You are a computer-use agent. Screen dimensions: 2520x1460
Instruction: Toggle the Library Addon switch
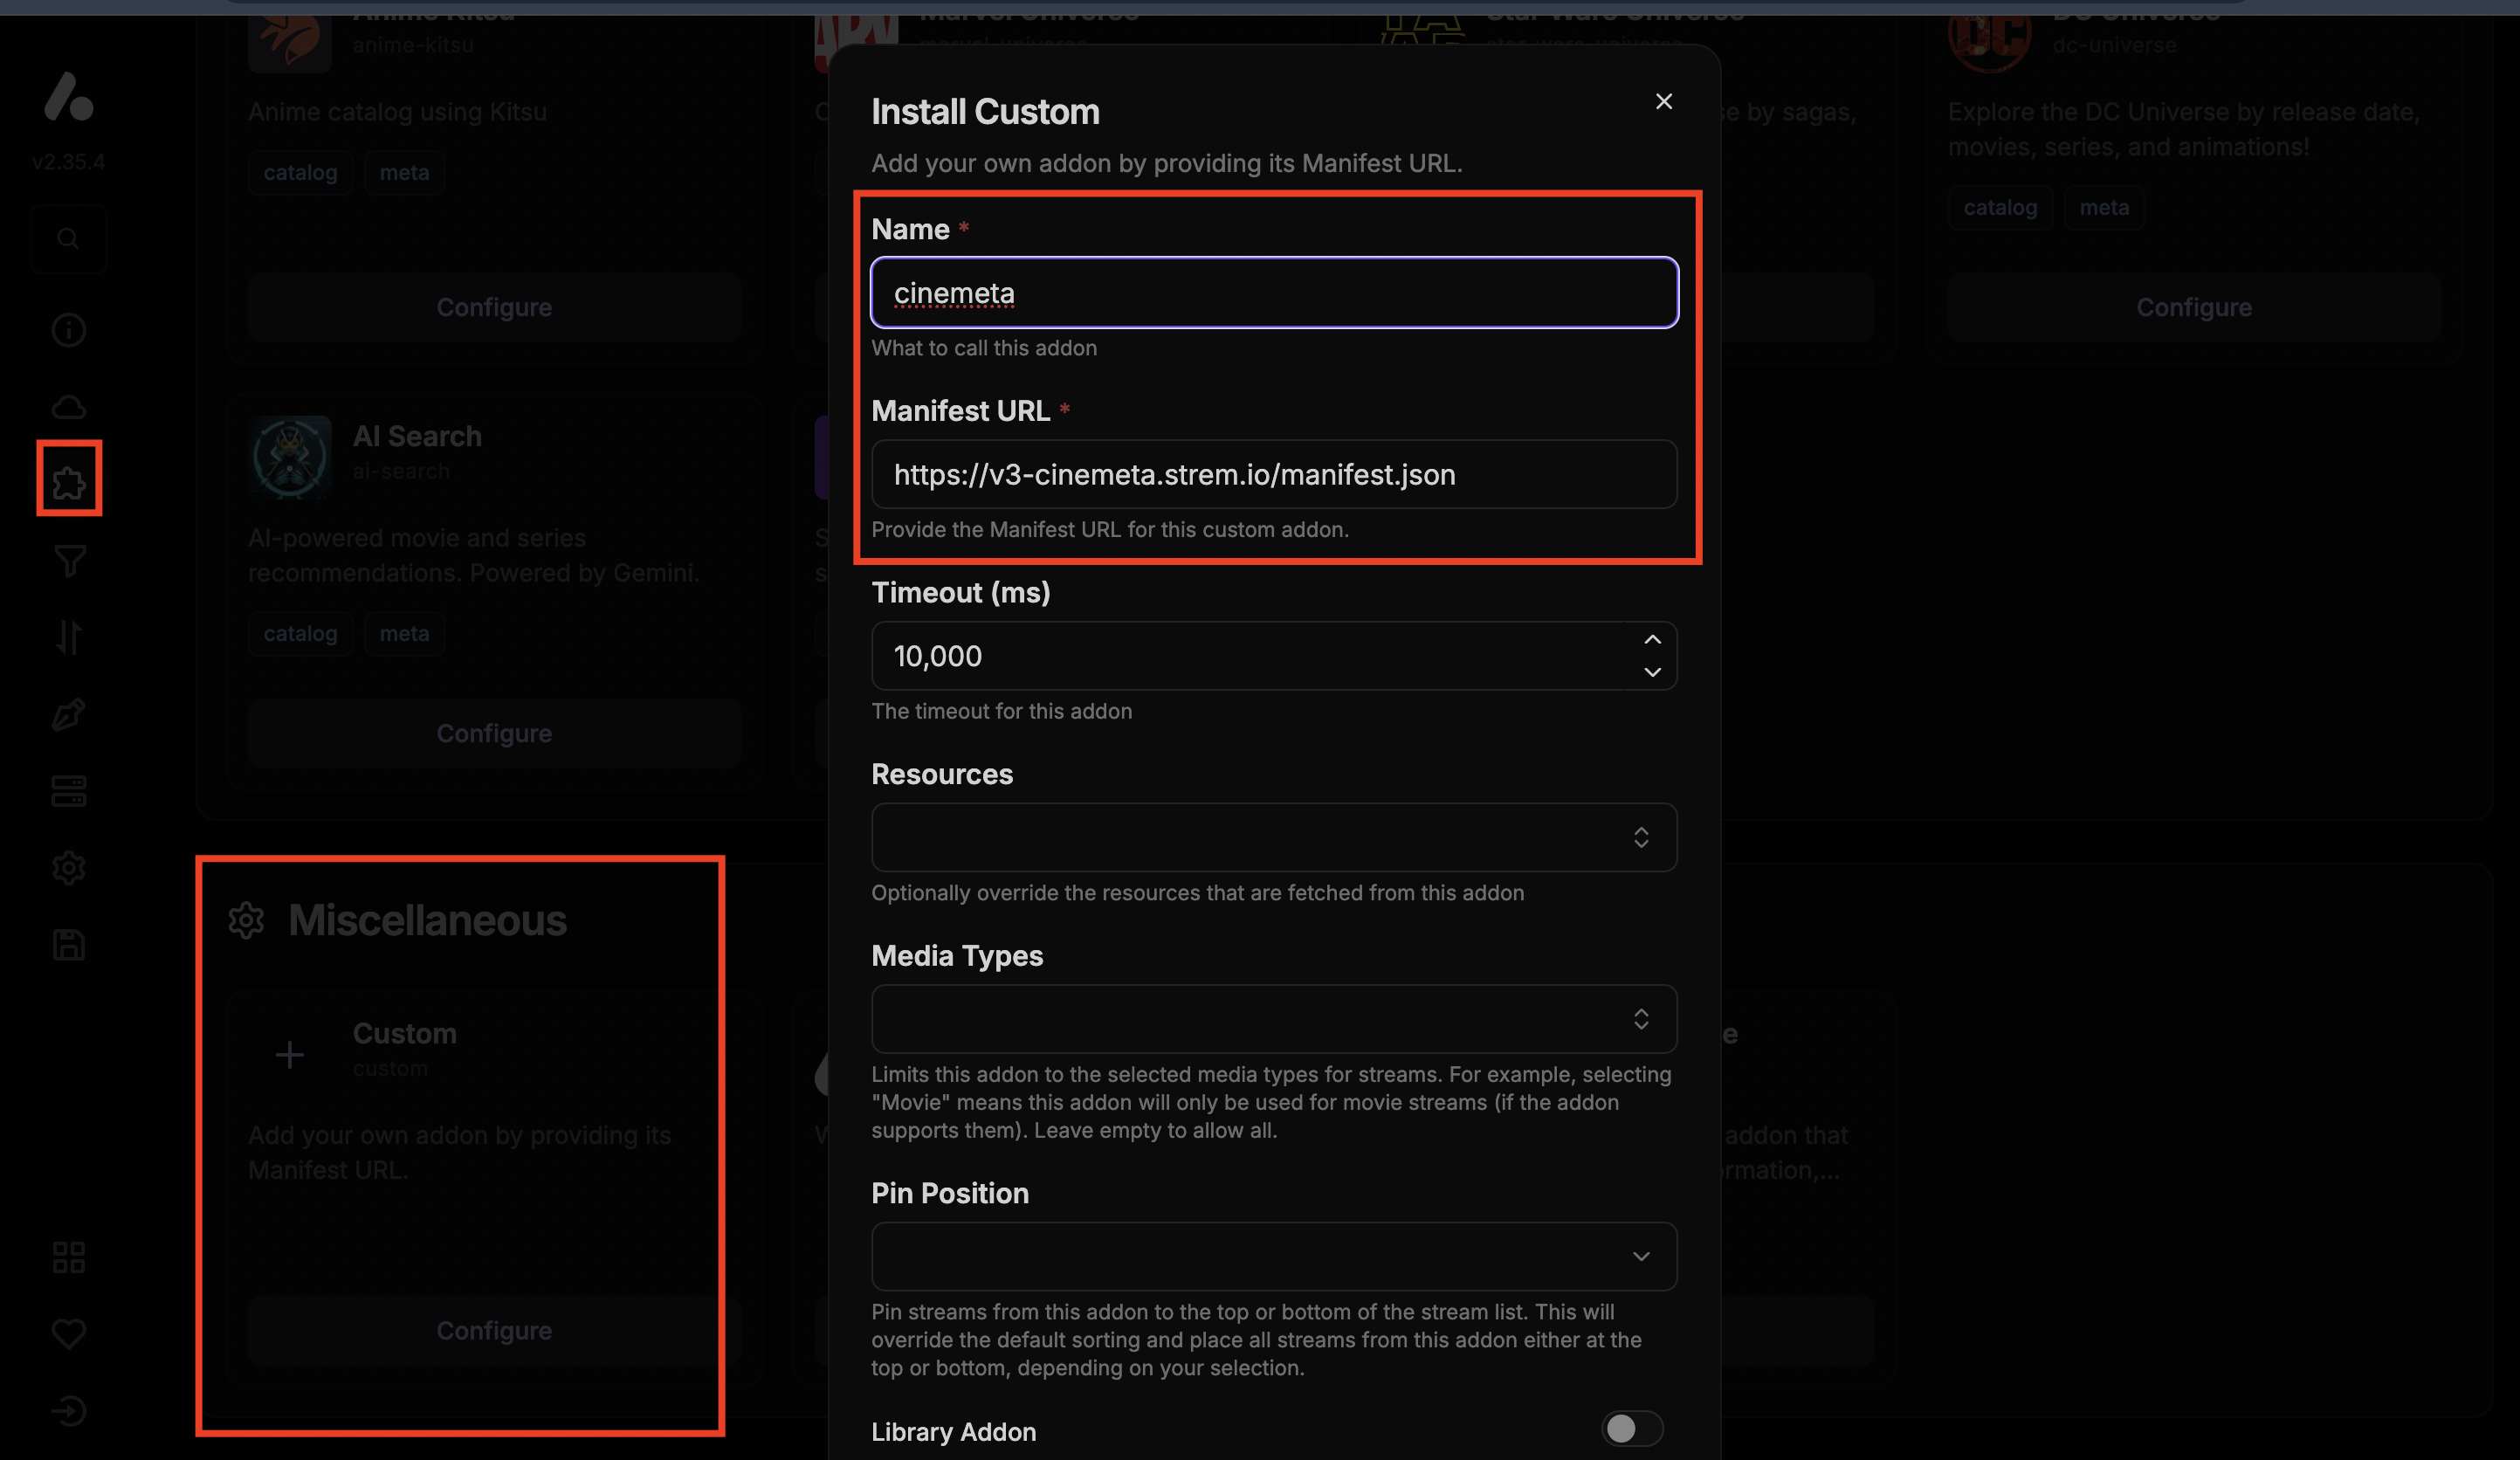[x=1631, y=1428]
